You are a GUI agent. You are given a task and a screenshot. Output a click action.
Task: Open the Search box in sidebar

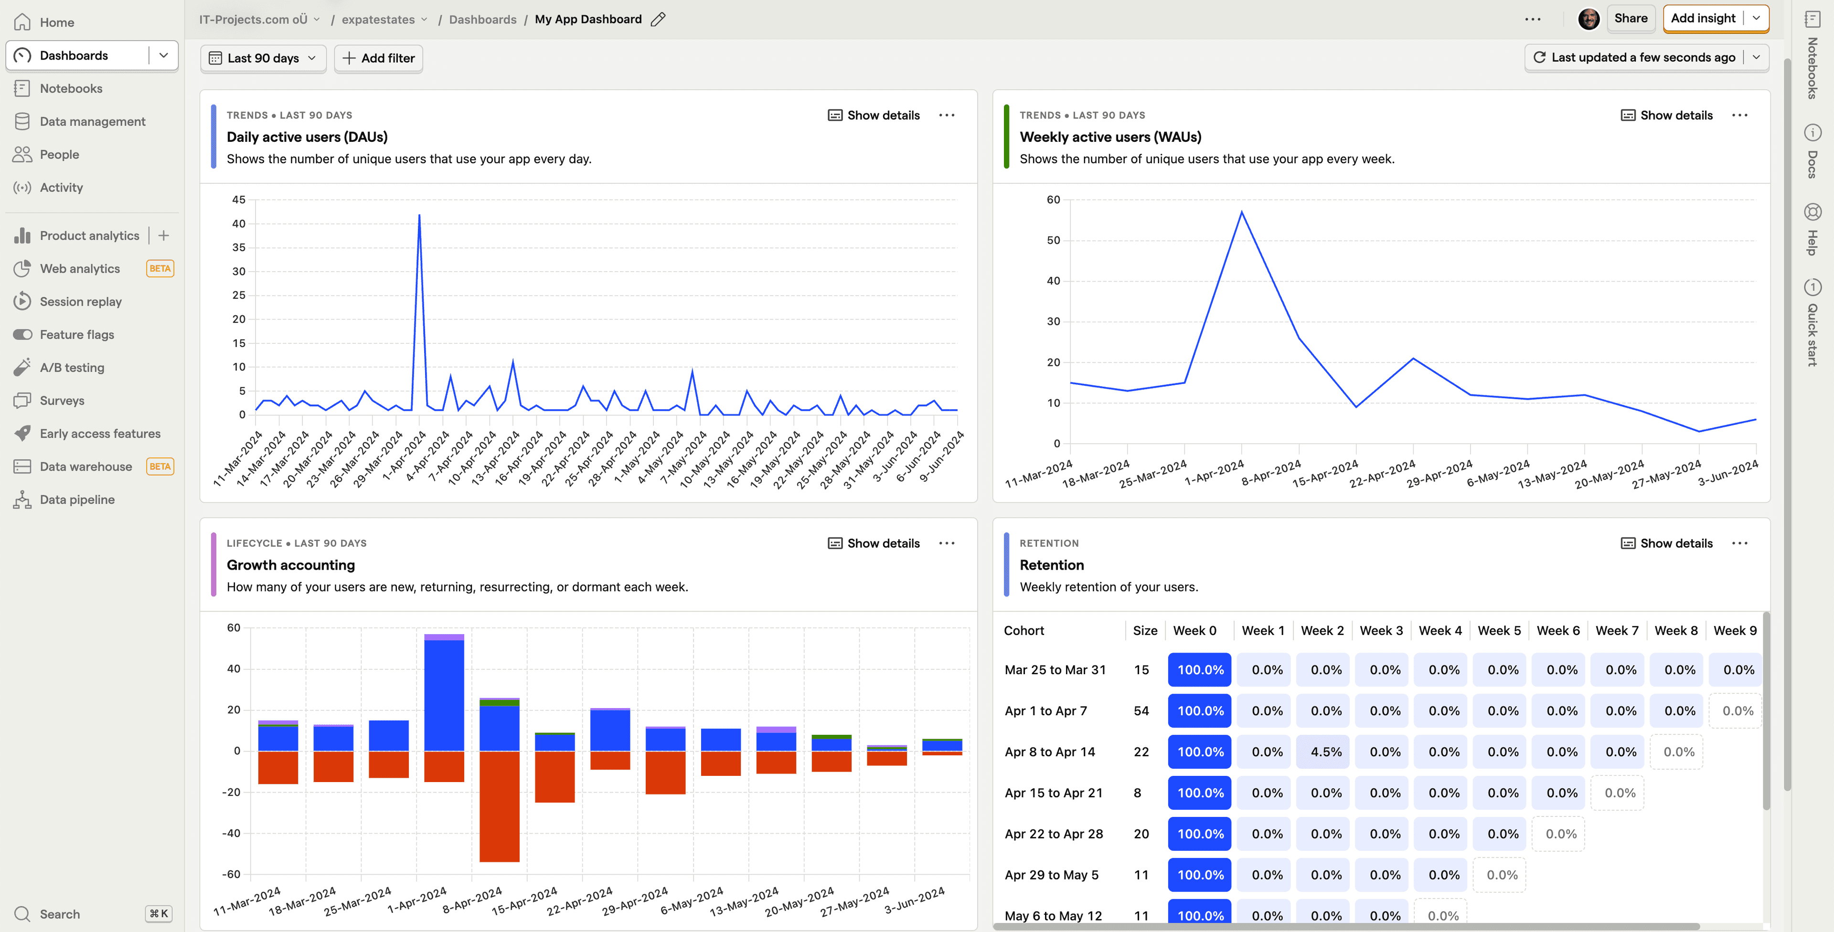click(92, 913)
